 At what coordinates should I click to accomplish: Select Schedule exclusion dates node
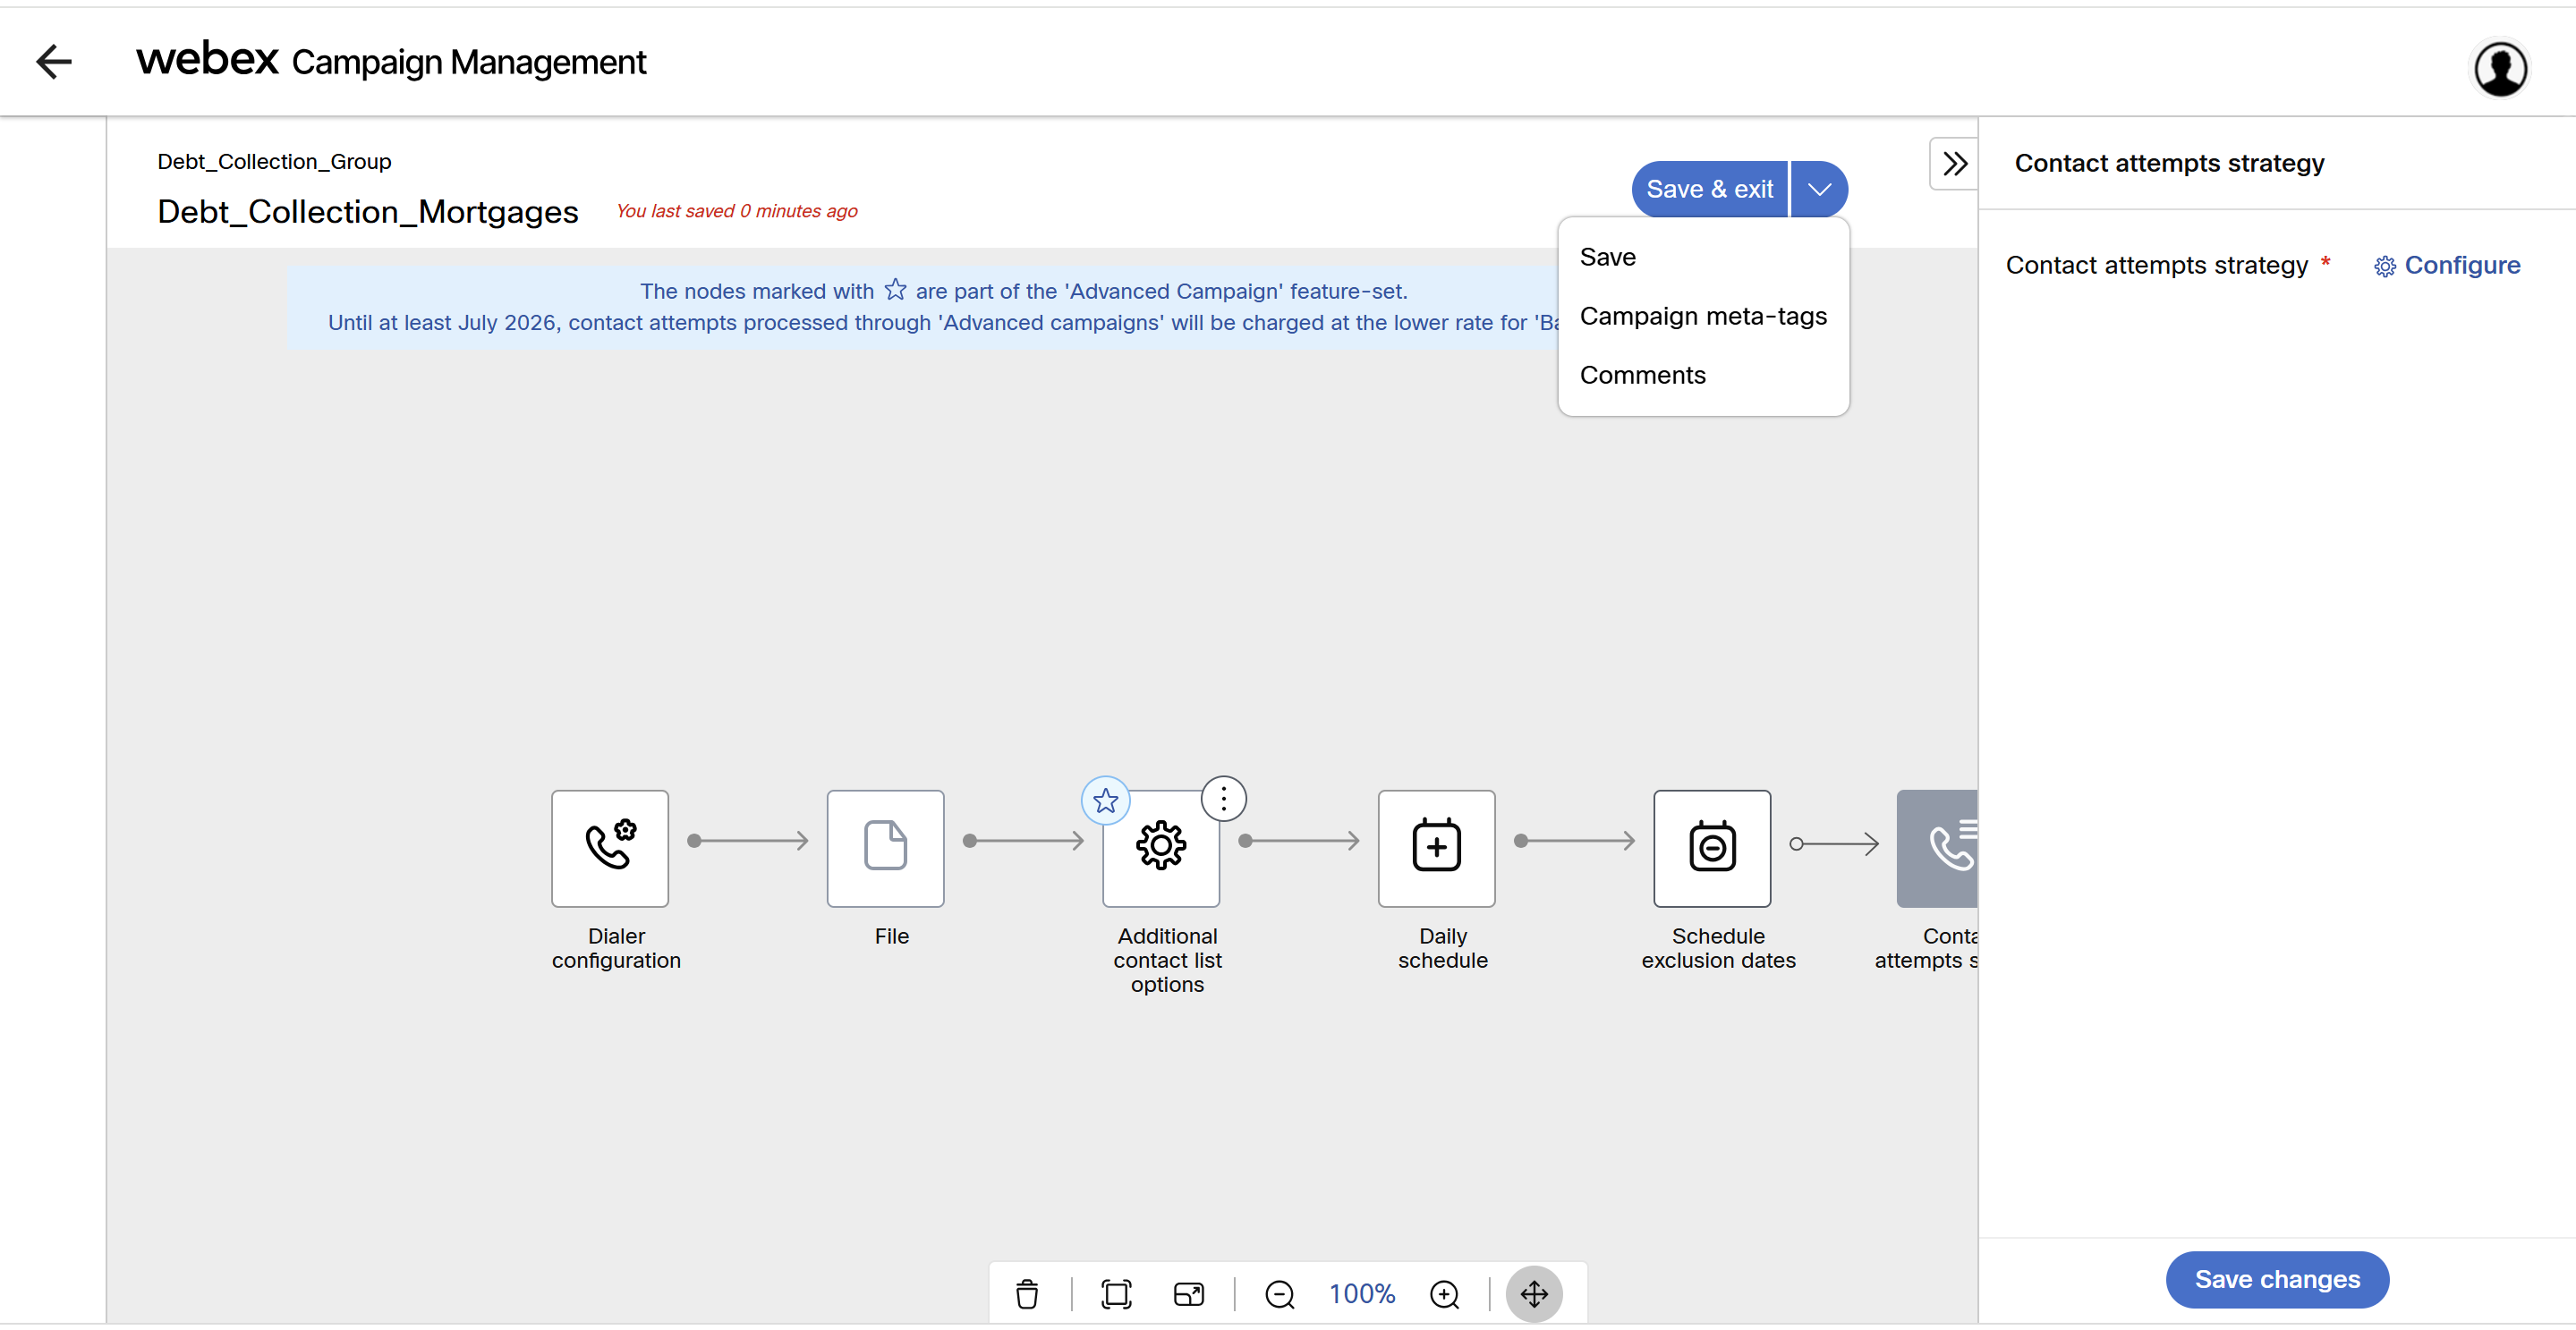(x=1711, y=847)
